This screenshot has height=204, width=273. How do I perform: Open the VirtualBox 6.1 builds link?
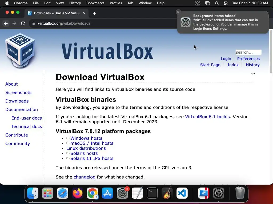[207, 117]
